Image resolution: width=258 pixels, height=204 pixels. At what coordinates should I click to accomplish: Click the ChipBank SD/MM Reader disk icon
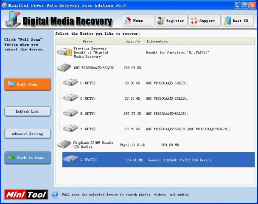pos(64,144)
